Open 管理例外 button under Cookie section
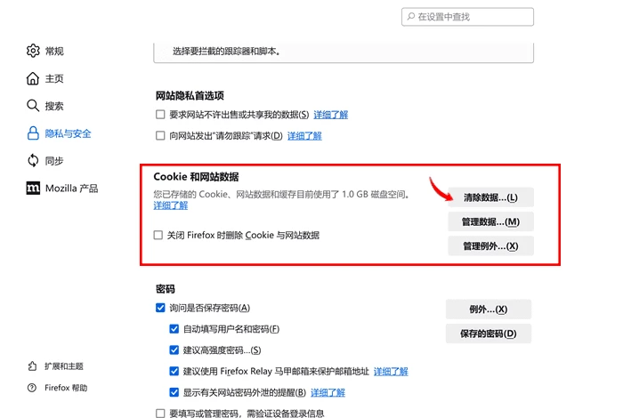The image size is (623, 418). 490,246
